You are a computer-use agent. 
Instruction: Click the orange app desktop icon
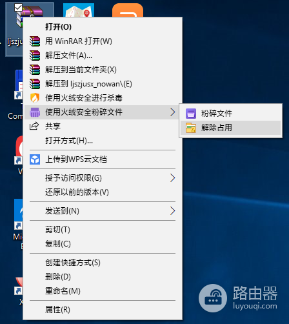[x=128, y=10]
